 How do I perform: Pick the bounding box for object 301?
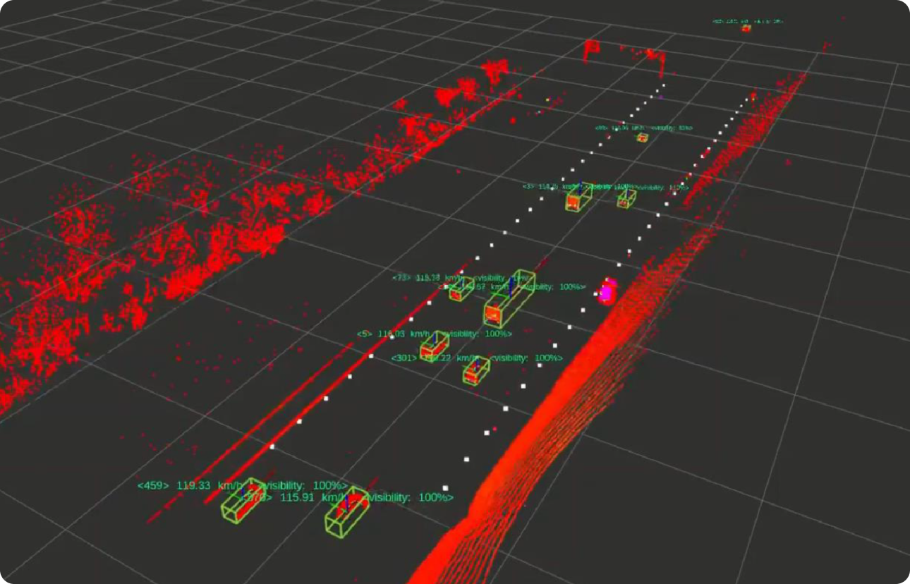(476, 372)
